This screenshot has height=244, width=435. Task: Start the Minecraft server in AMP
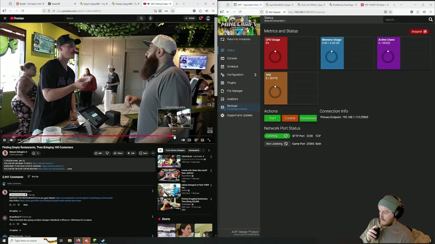click(x=272, y=118)
